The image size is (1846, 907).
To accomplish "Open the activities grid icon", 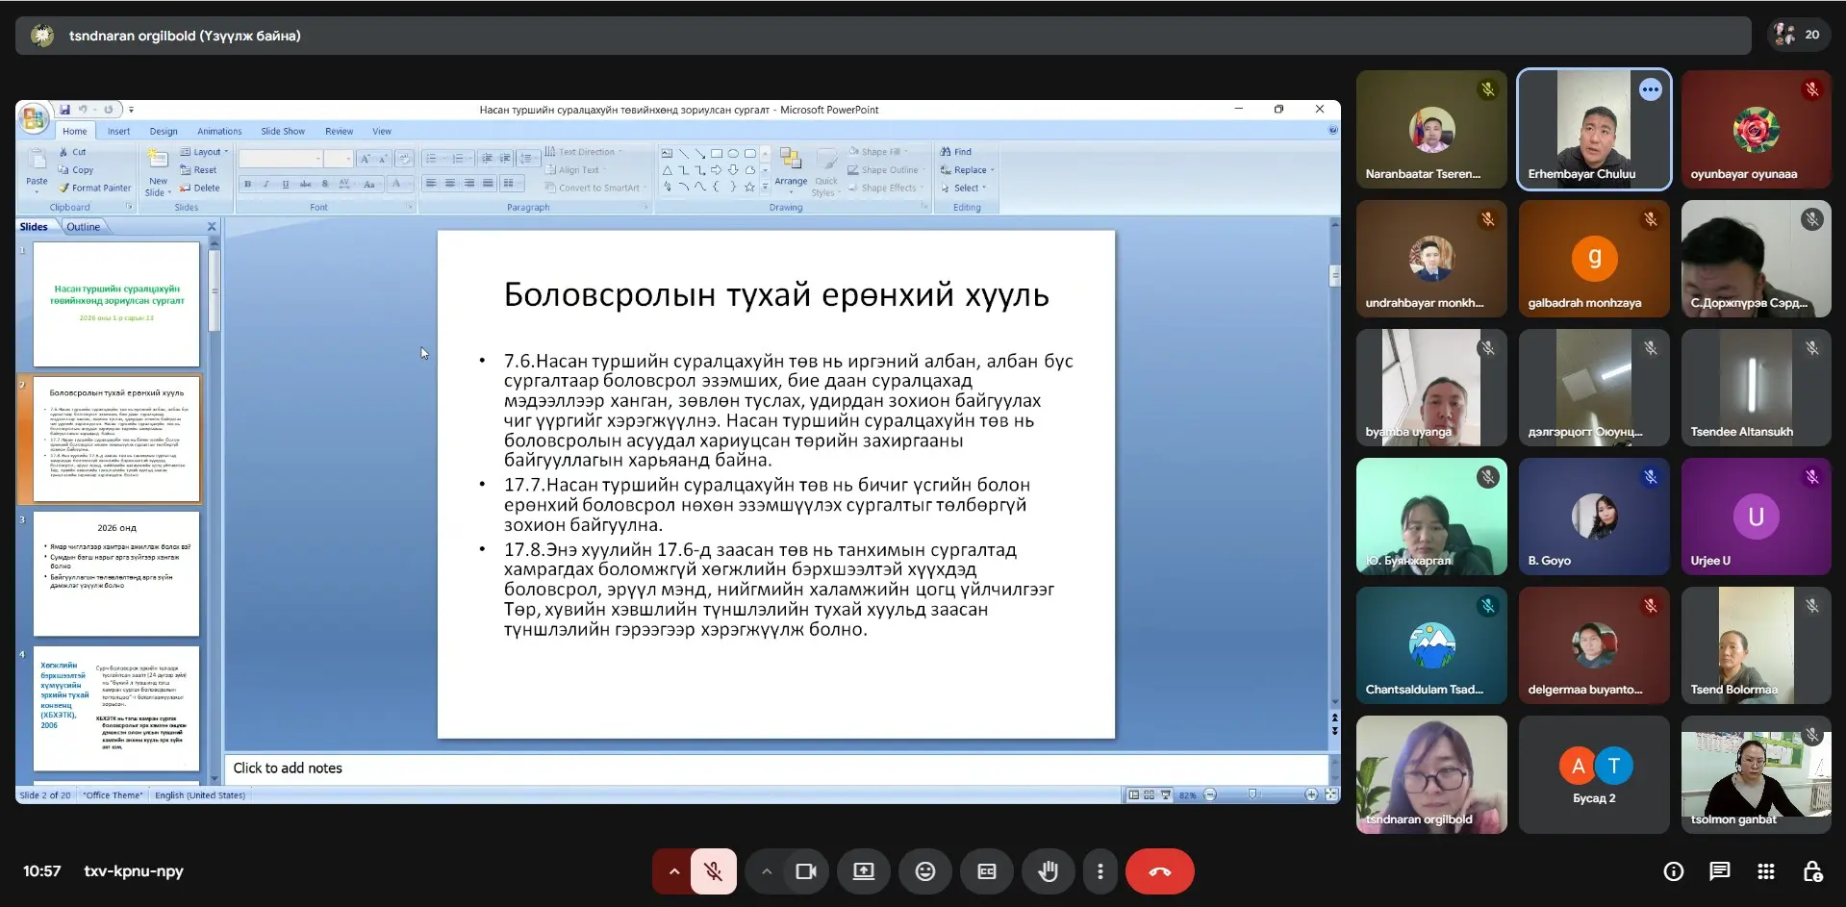I will [1765, 871].
